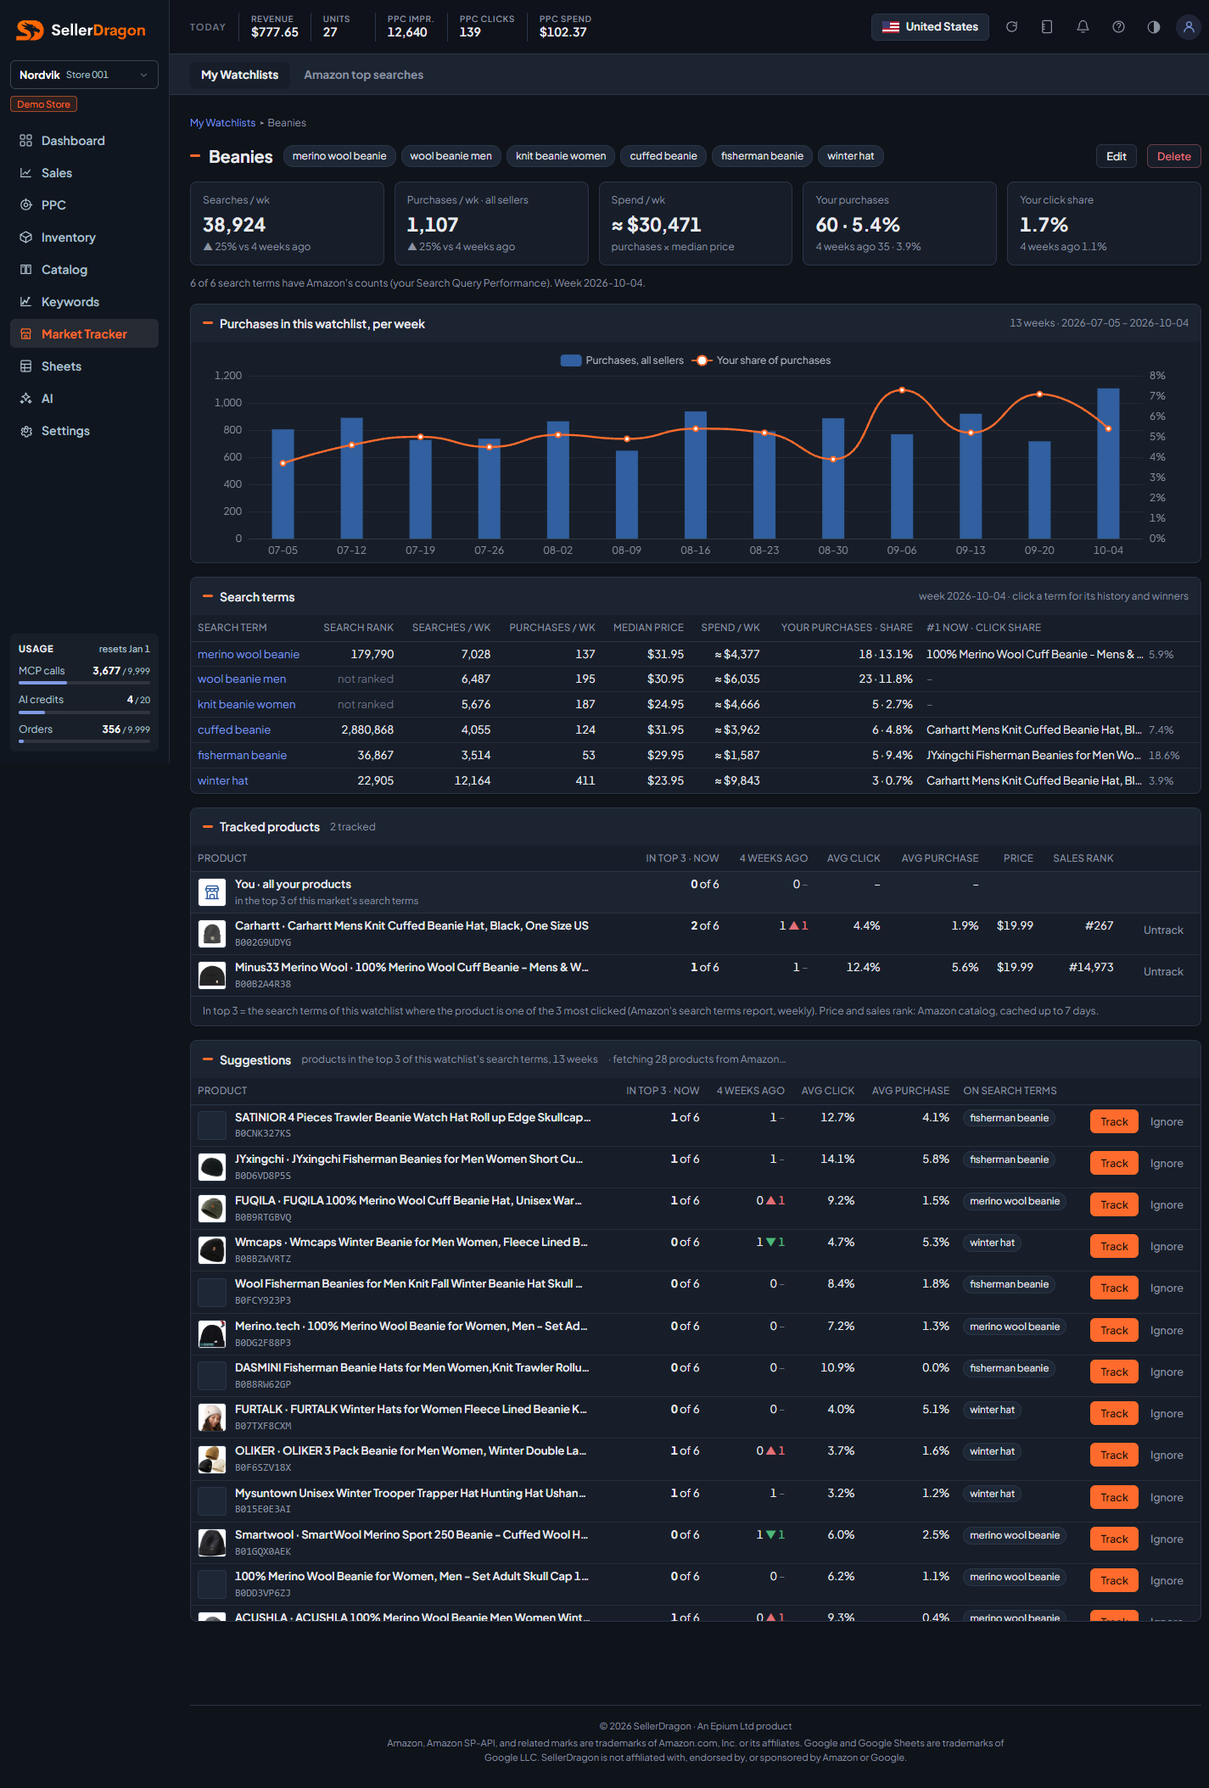
Task: Collapse the Suggestions panel
Action: click(208, 1059)
